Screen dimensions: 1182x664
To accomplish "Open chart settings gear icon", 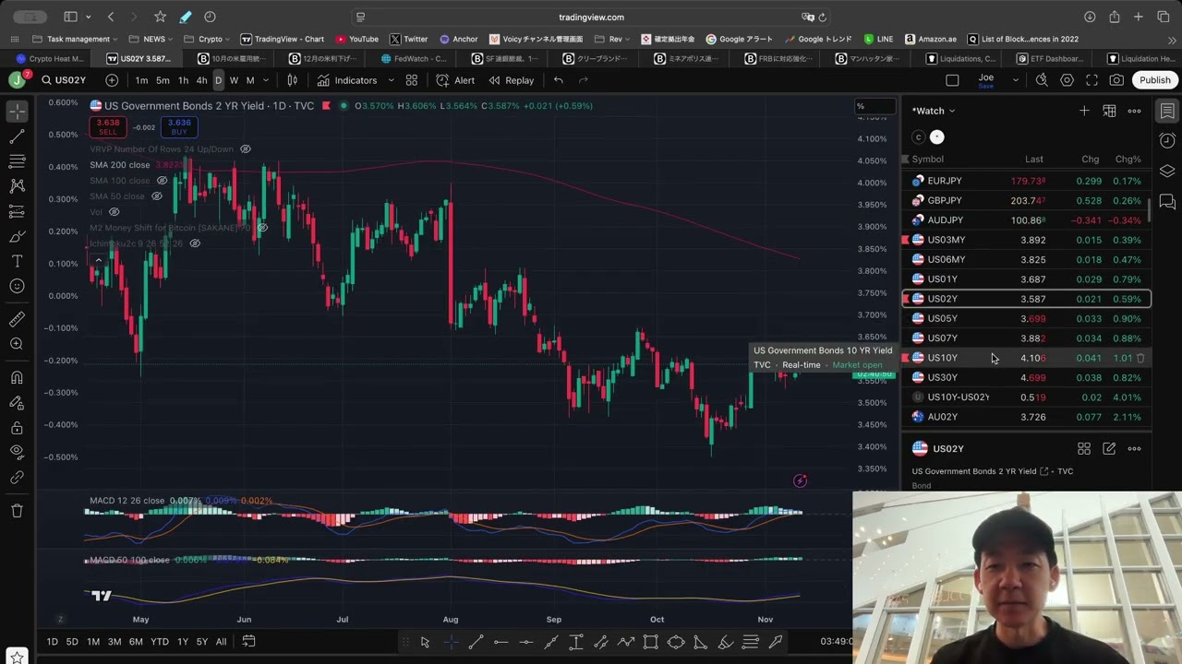I will pos(1067,80).
